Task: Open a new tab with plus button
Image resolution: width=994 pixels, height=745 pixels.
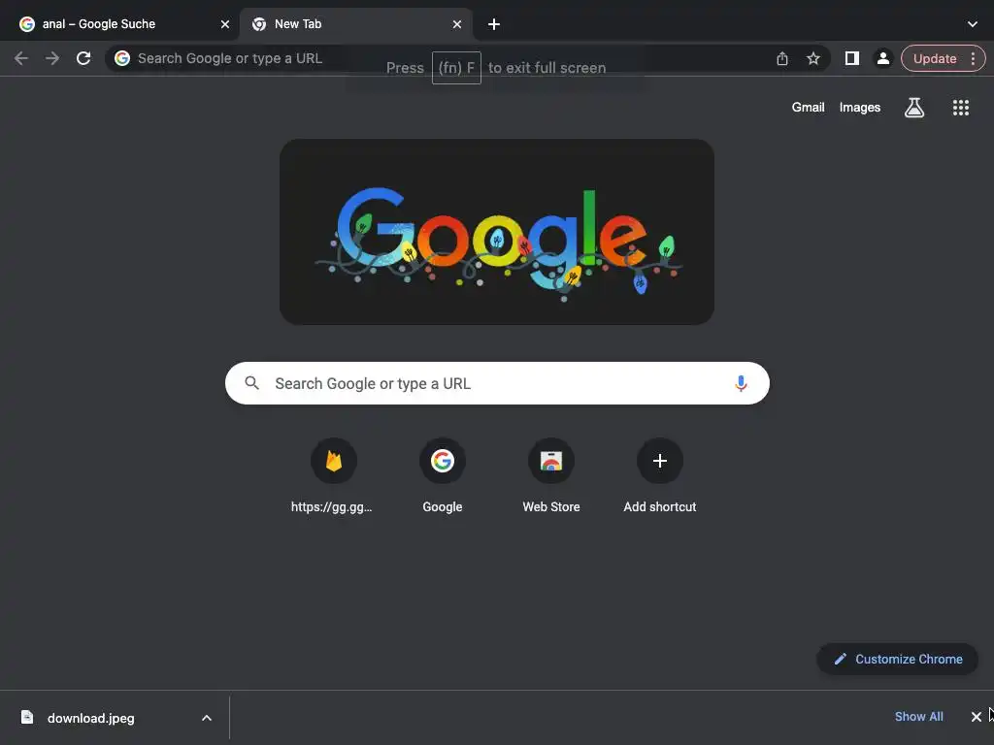Action: (494, 24)
